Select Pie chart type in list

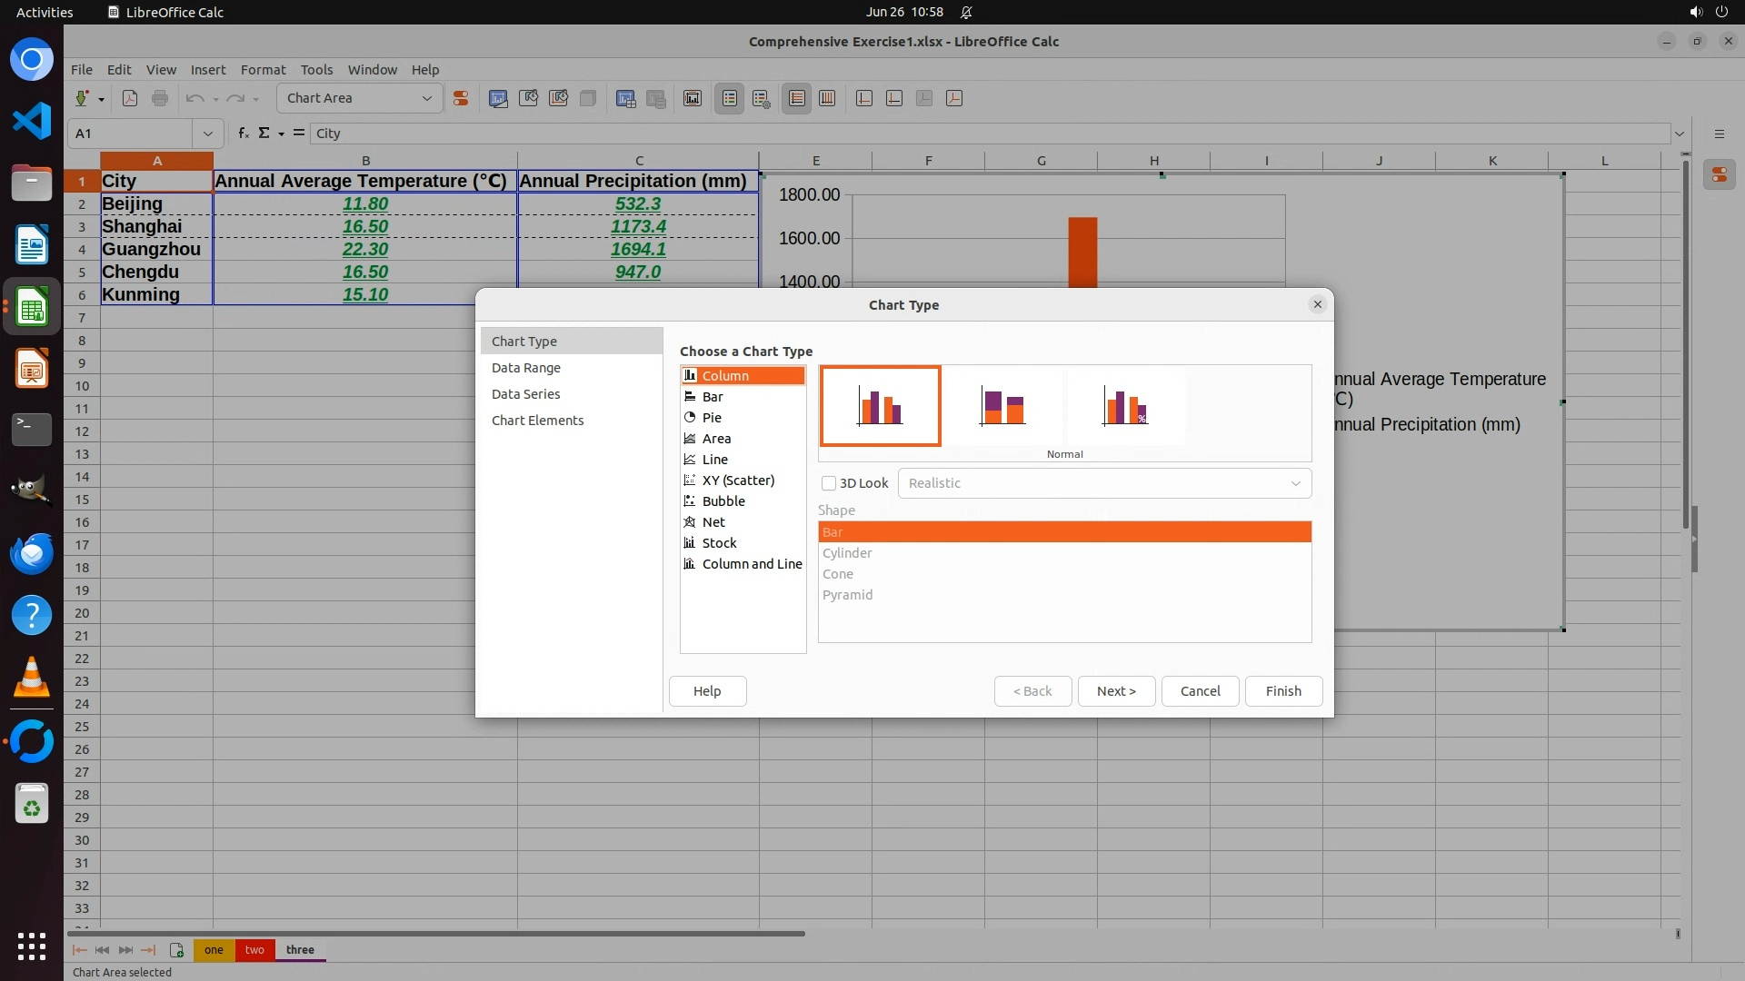[712, 418]
